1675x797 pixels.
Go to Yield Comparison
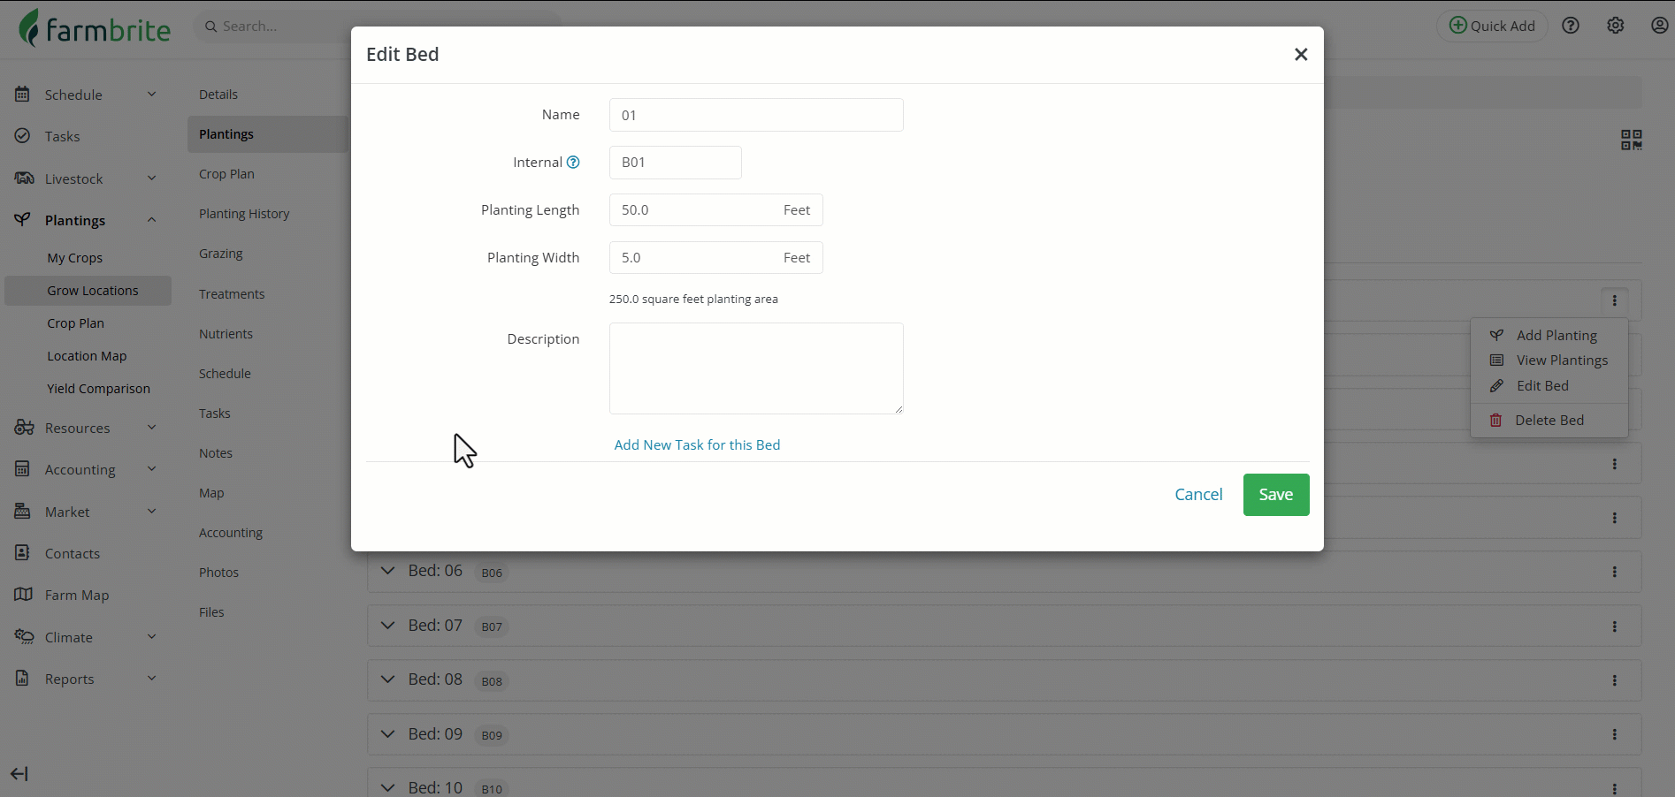(98, 389)
